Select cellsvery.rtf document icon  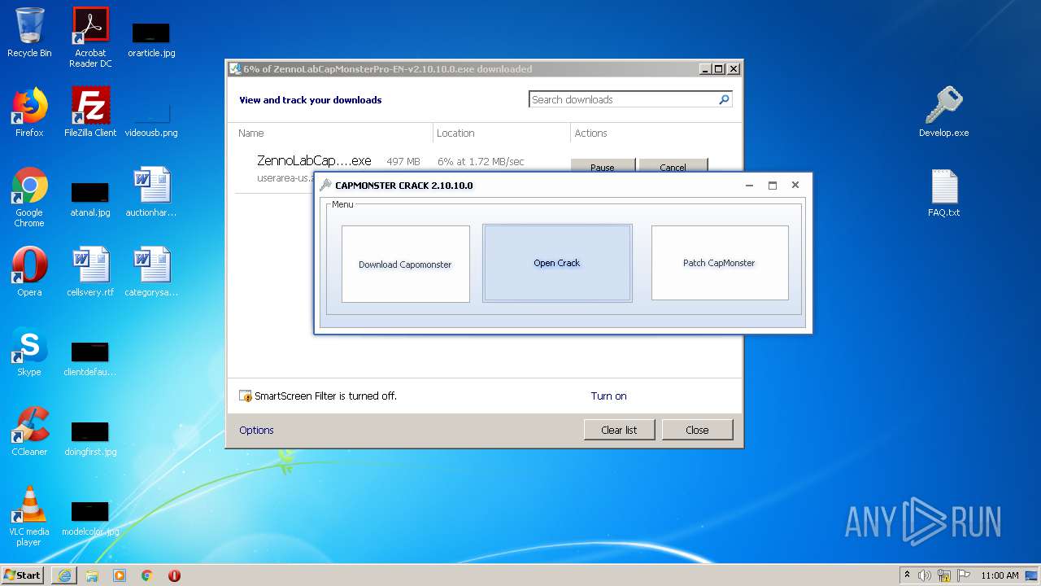coord(90,272)
